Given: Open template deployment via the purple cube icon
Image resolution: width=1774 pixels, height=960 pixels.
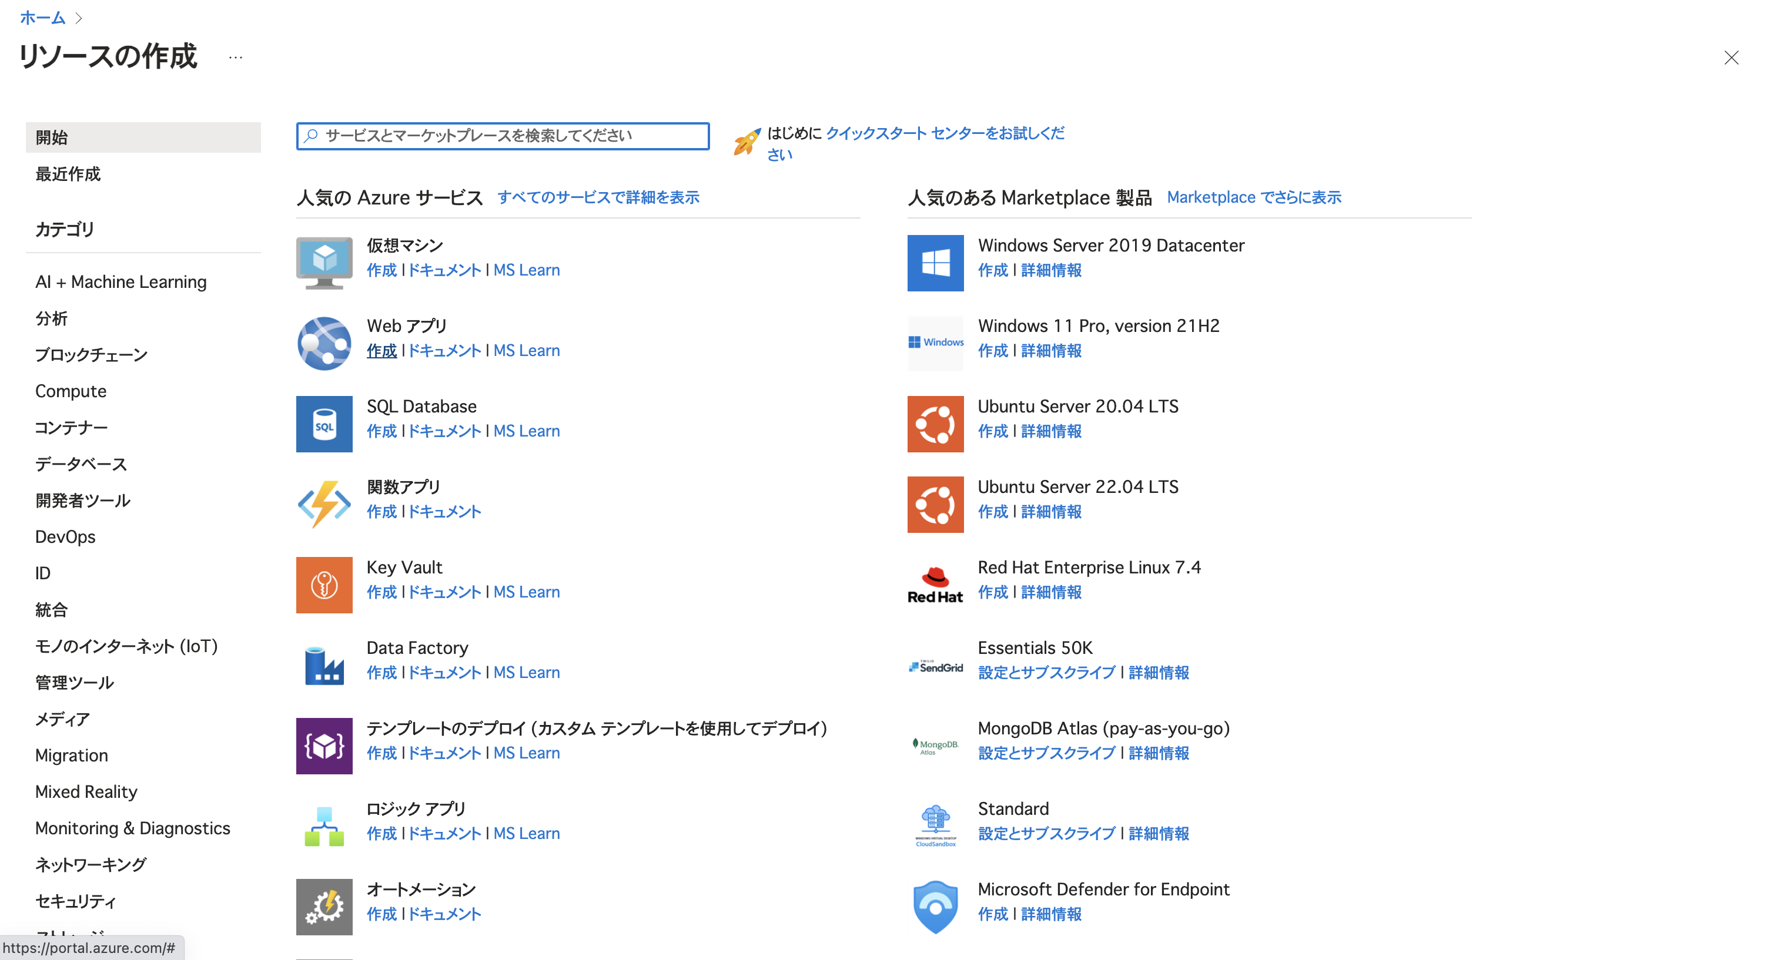Looking at the screenshot, I should [324, 746].
